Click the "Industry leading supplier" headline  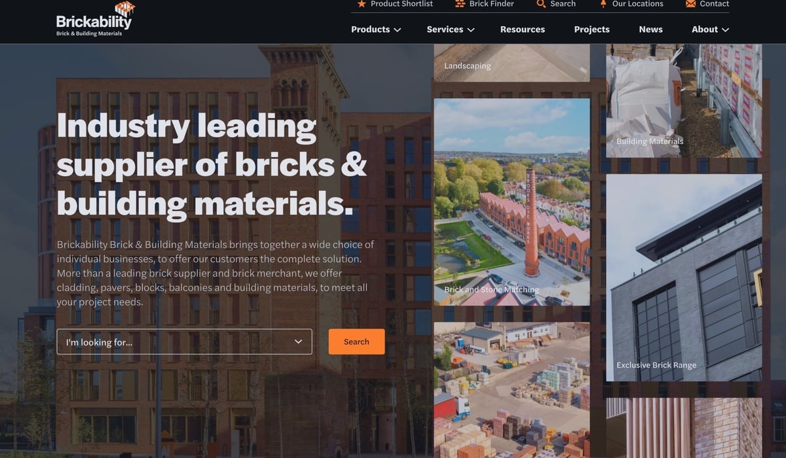212,165
